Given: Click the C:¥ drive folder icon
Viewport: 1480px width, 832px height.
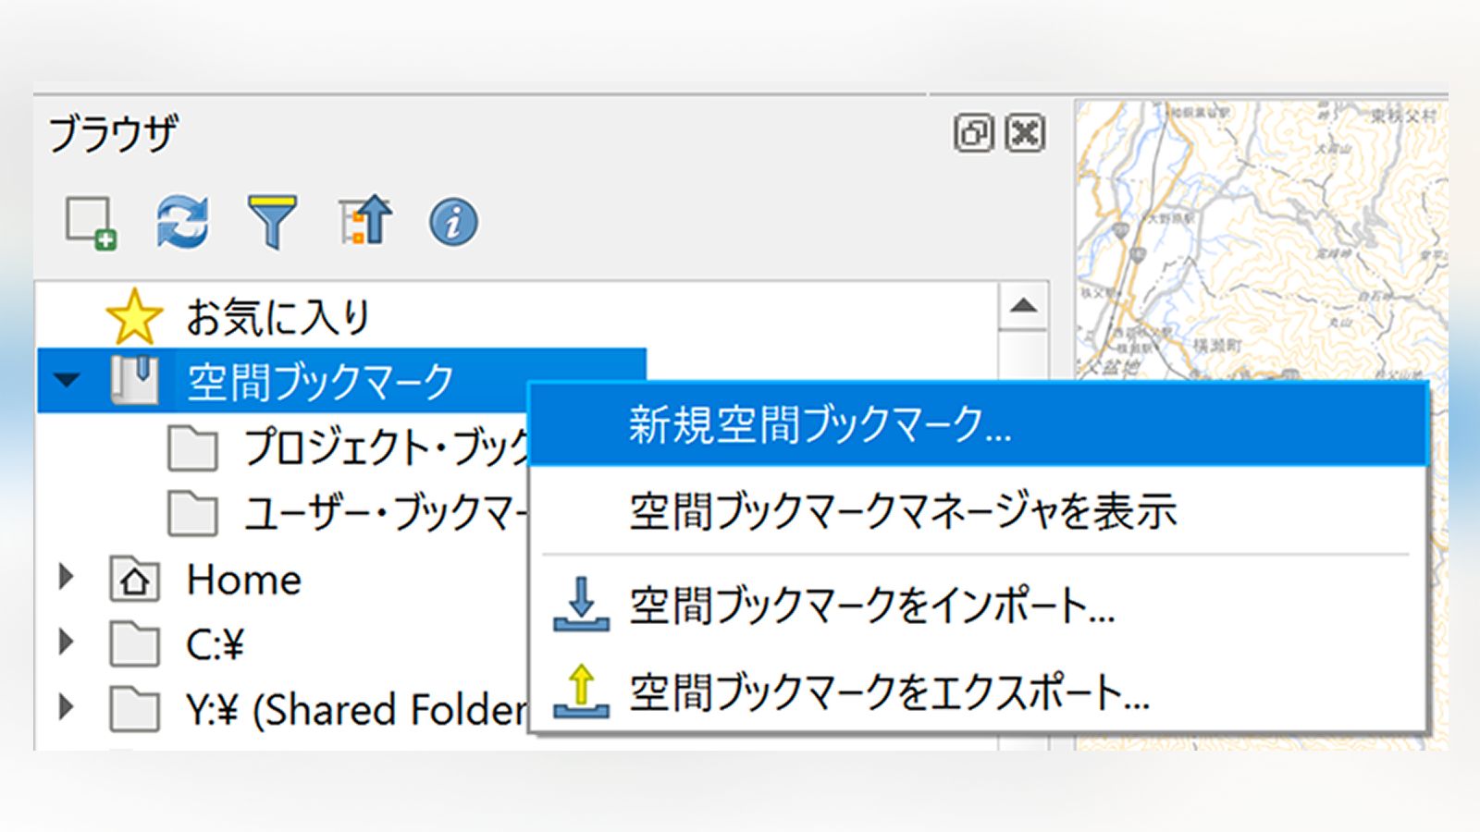Looking at the screenshot, I should point(135,643).
